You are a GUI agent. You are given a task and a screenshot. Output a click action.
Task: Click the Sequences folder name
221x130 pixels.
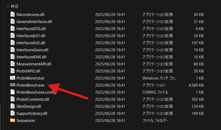click(x=26, y=121)
